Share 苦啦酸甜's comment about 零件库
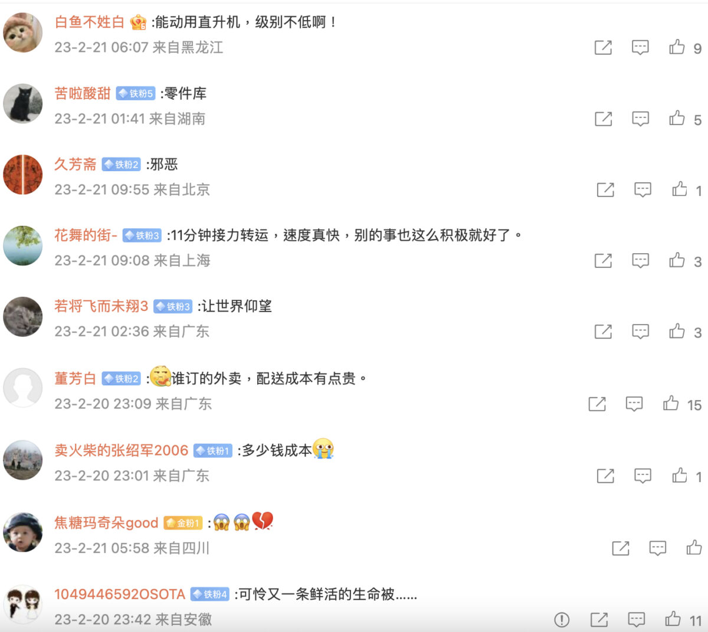 603,119
